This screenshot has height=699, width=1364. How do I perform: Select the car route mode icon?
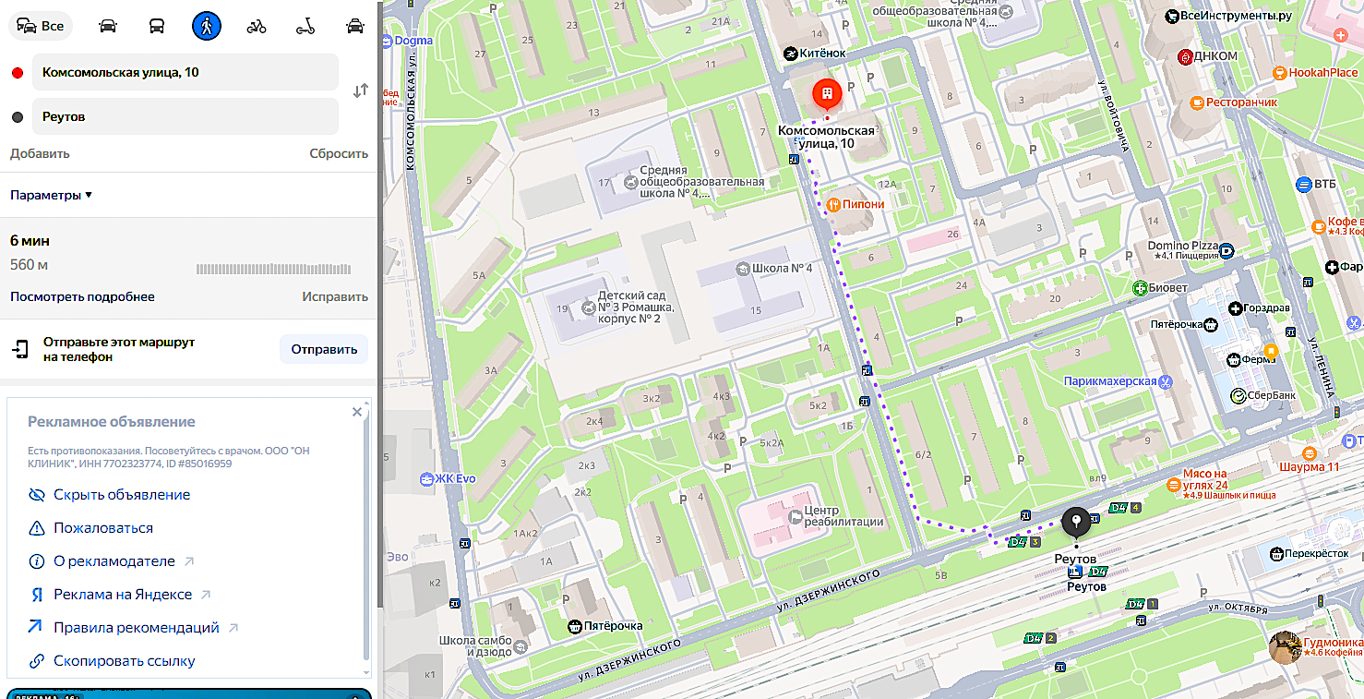click(108, 26)
